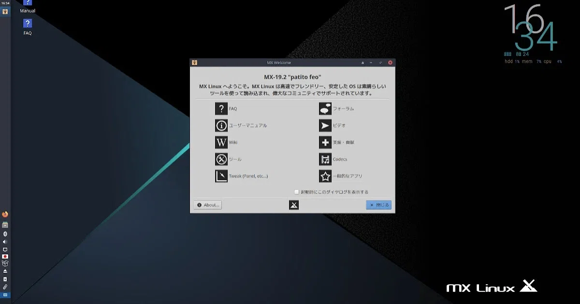Click the ツール text label
This screenshot has height=304, width=580.
coord(235,159)
